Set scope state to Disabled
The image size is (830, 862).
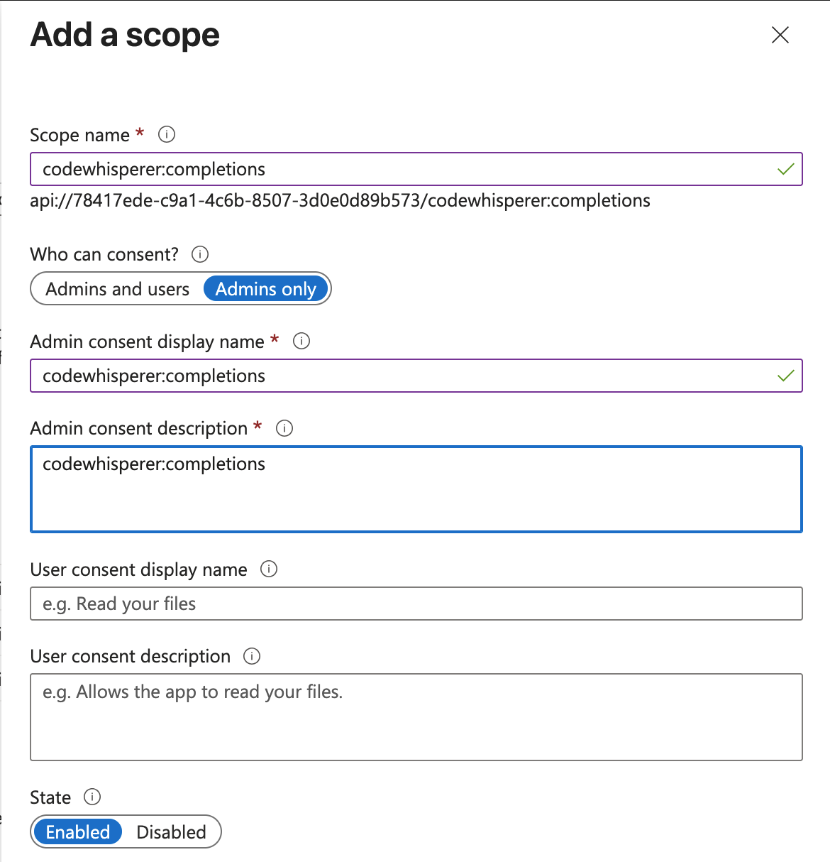[x=171, y=832]
